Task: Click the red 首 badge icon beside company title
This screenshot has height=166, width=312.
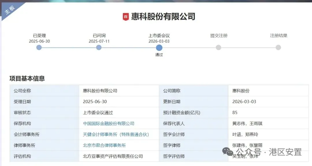Action: pyautogui.click(x=126, y=17)
